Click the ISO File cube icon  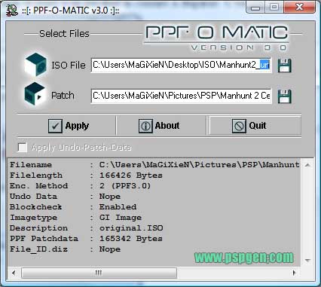click(36, 65)
